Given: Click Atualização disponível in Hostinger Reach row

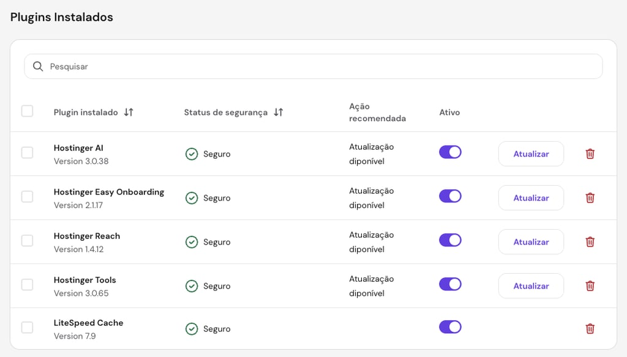Looking at the screenshot, I should (372, 241).
